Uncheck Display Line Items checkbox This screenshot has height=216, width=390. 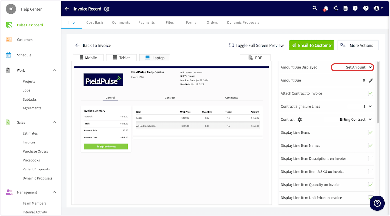pos(370,133)
